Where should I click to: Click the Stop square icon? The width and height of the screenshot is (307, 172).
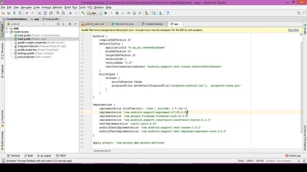(x=140, y=13)
